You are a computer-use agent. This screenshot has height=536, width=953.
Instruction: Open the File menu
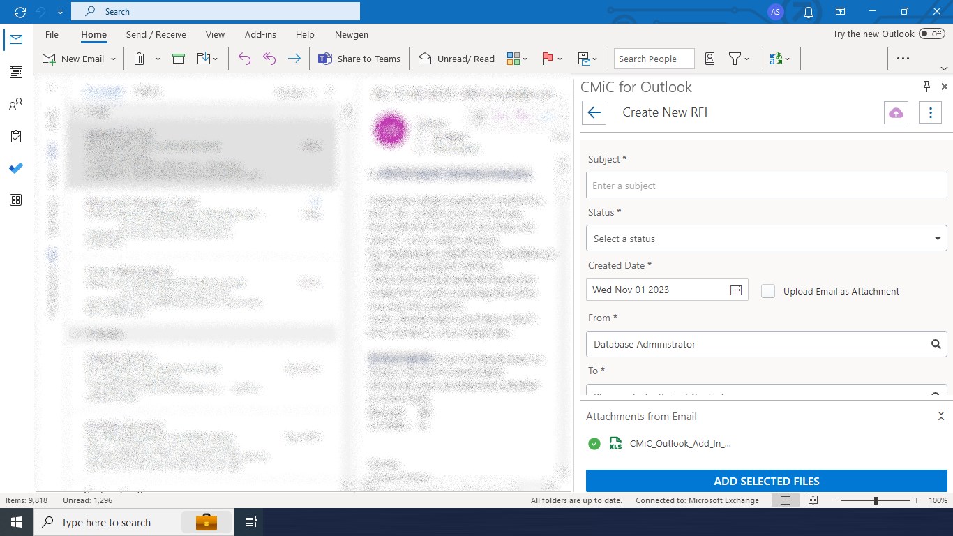click(52, 34)
